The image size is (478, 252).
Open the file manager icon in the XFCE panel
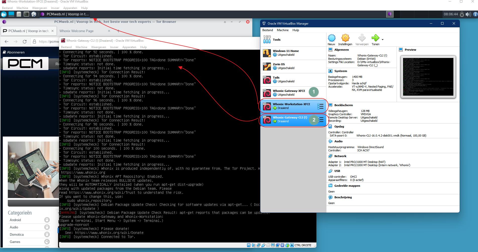click(x=19, y=14)
